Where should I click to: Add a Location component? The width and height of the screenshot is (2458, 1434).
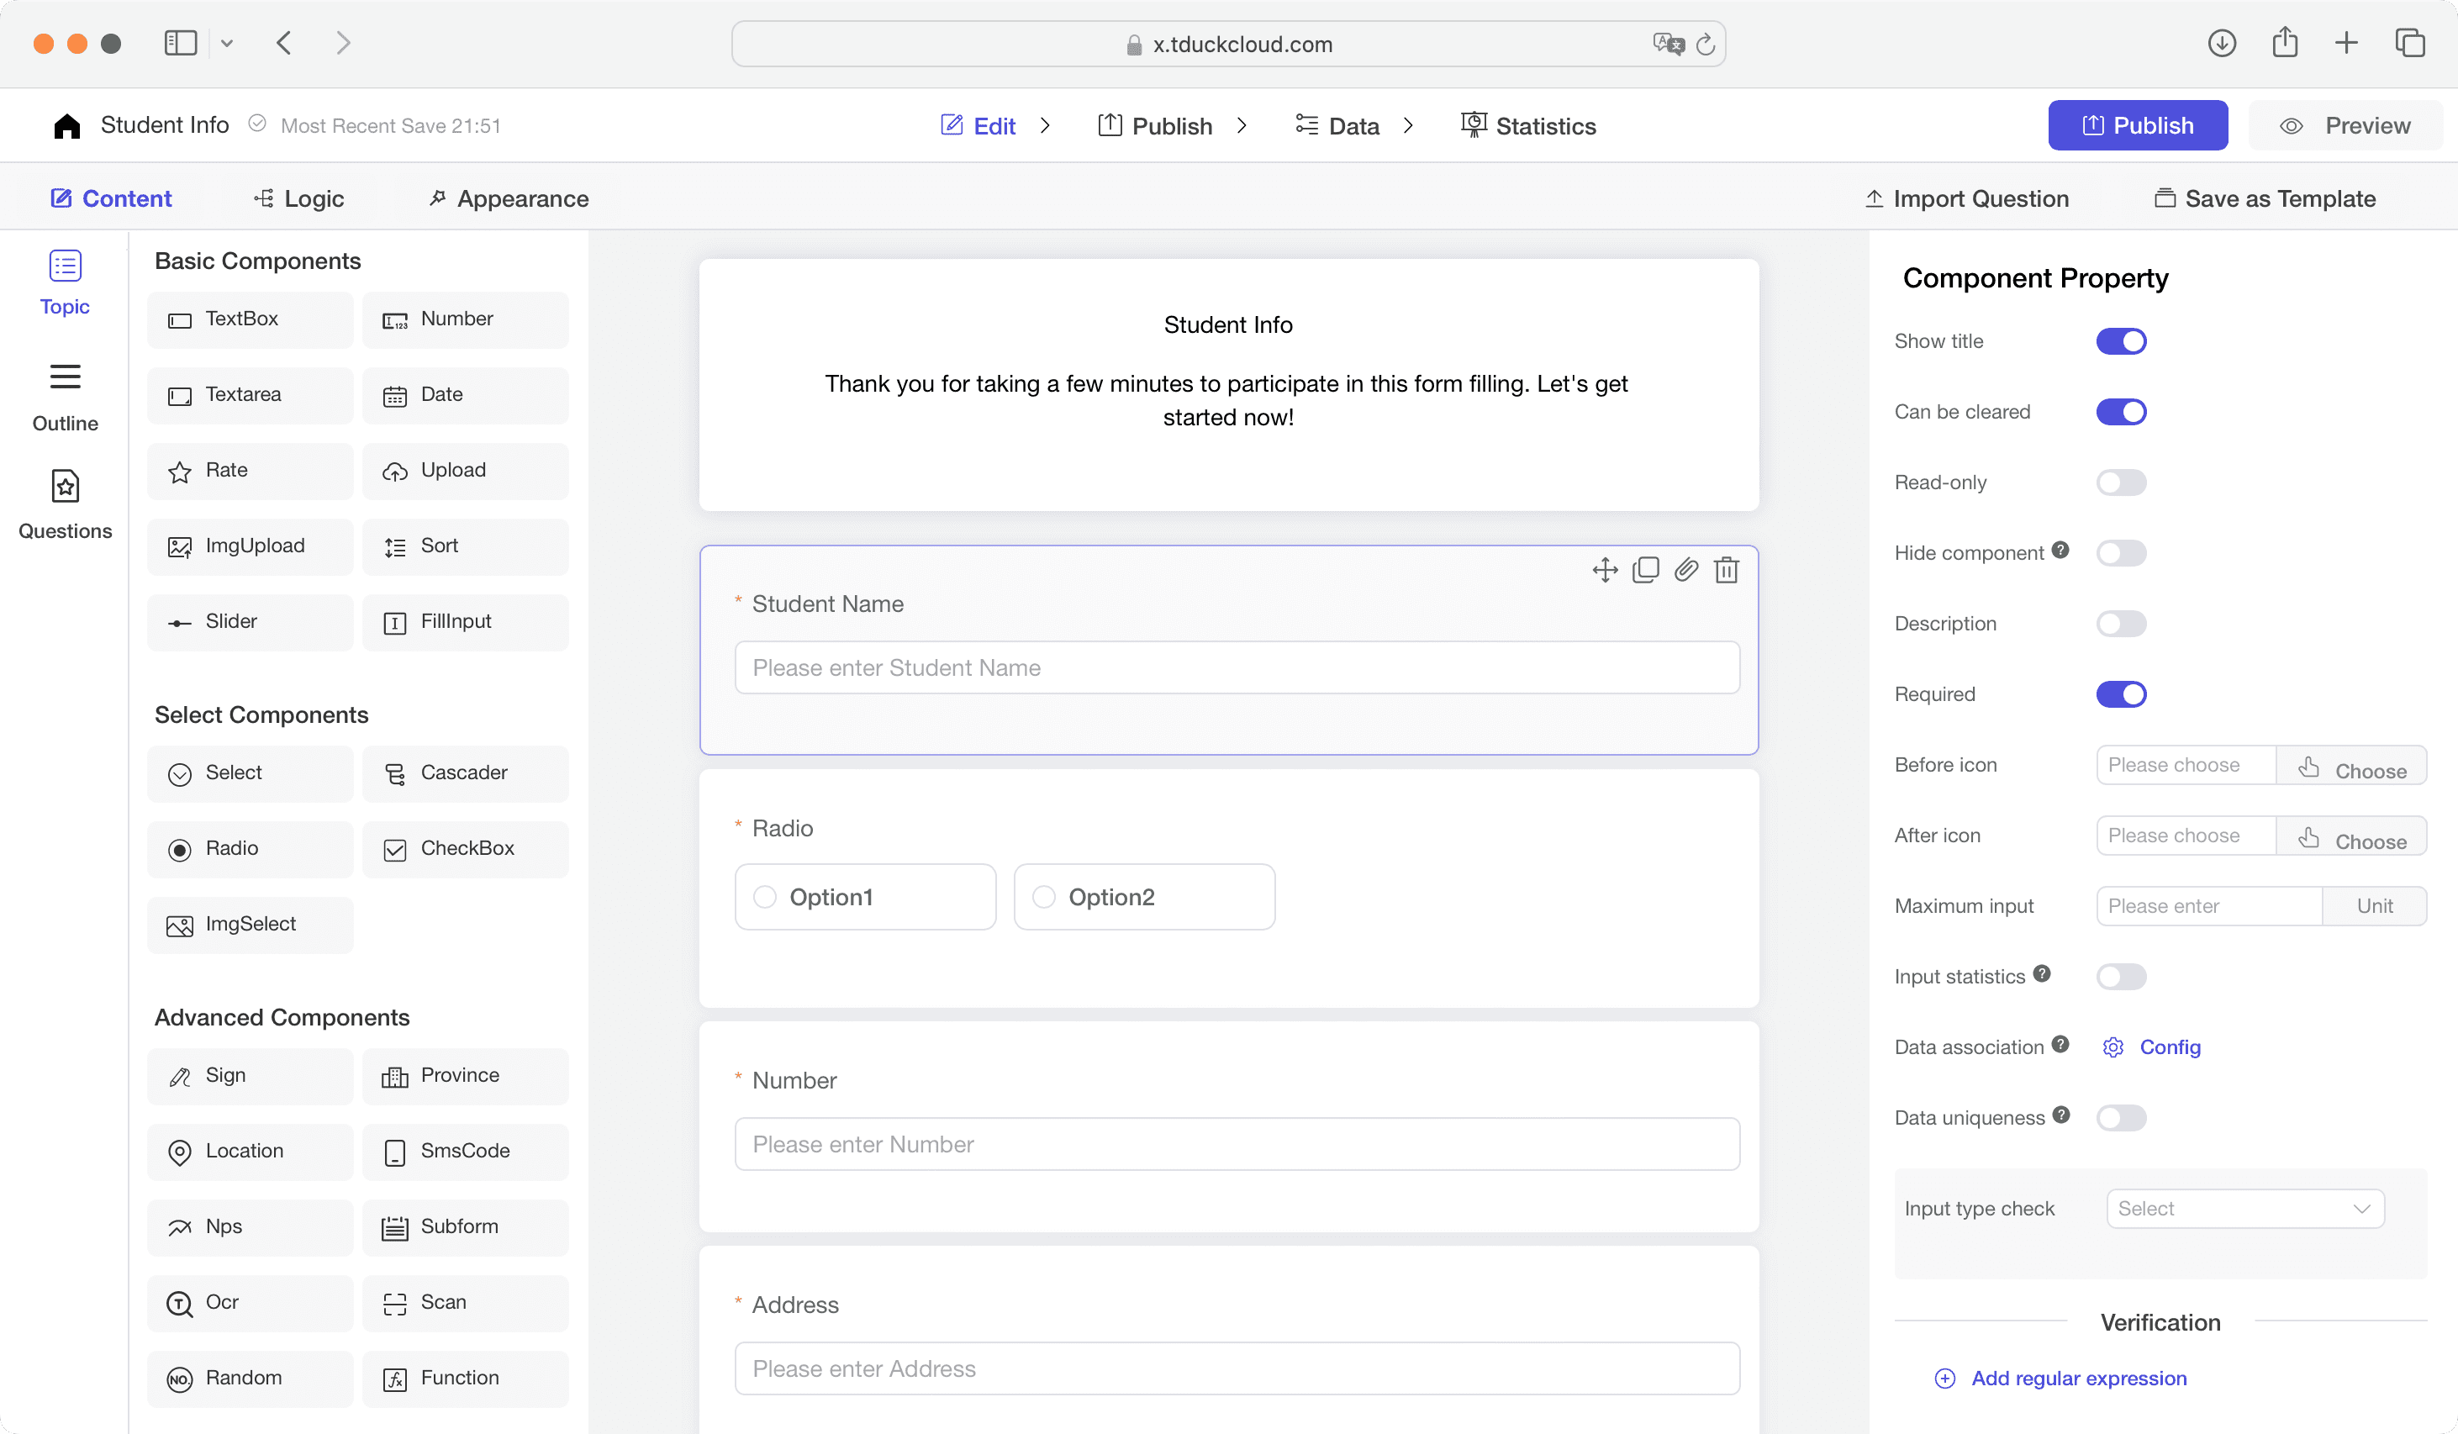click(250, 1152)
